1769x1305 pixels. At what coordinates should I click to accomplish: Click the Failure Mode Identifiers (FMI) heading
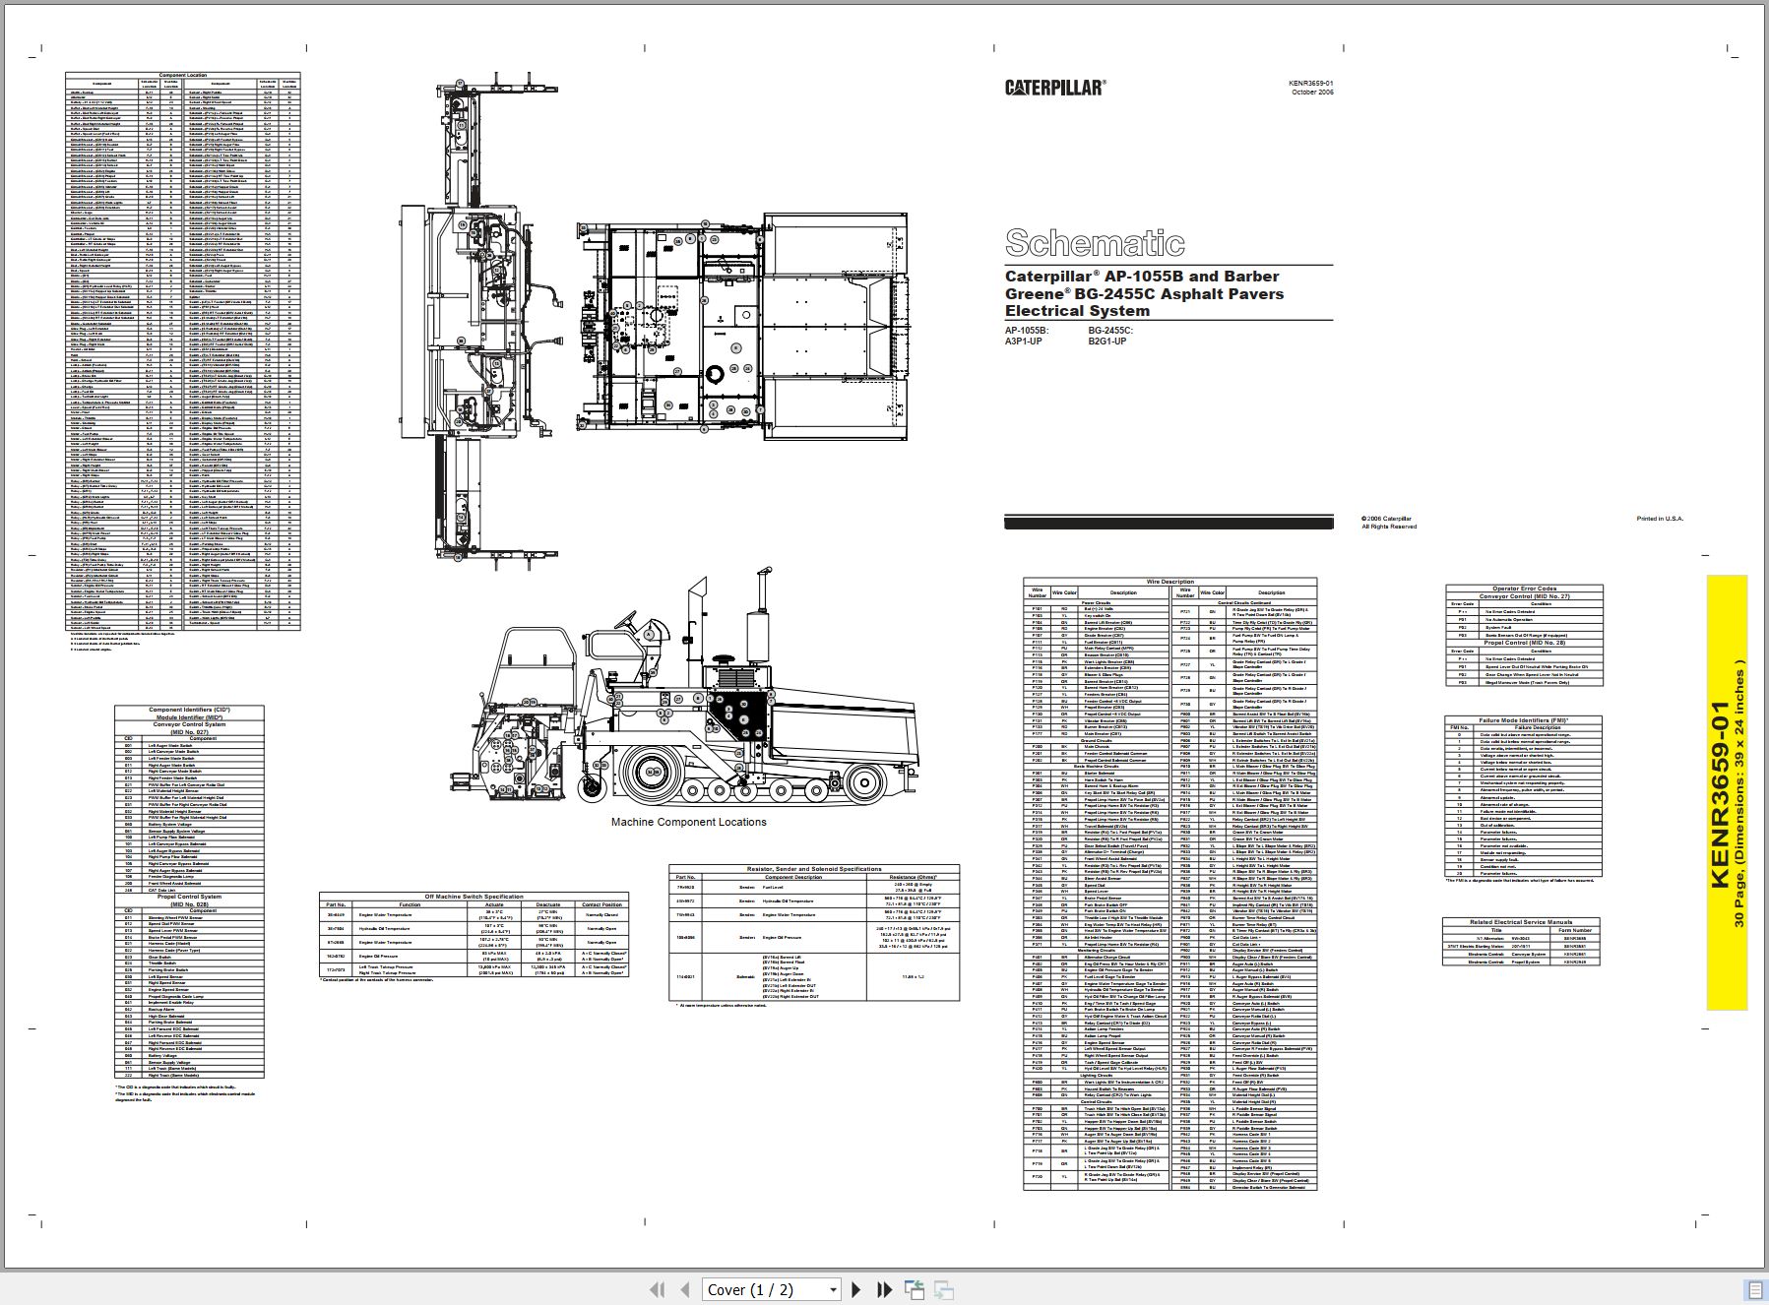(x=1524, y=720)
